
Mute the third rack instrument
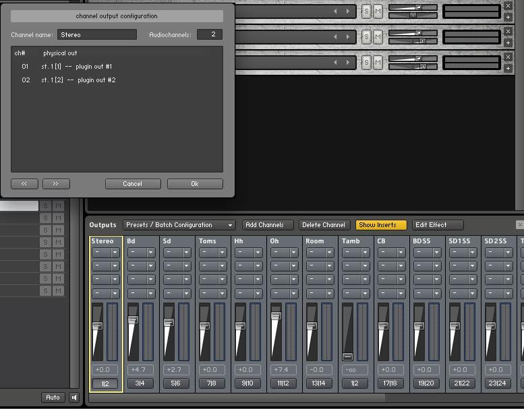click(x=378, y=63)
